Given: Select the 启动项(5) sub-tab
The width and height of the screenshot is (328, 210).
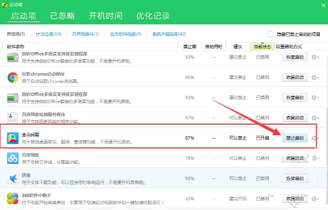Looking at the screenshot, I should click(16, 34).
